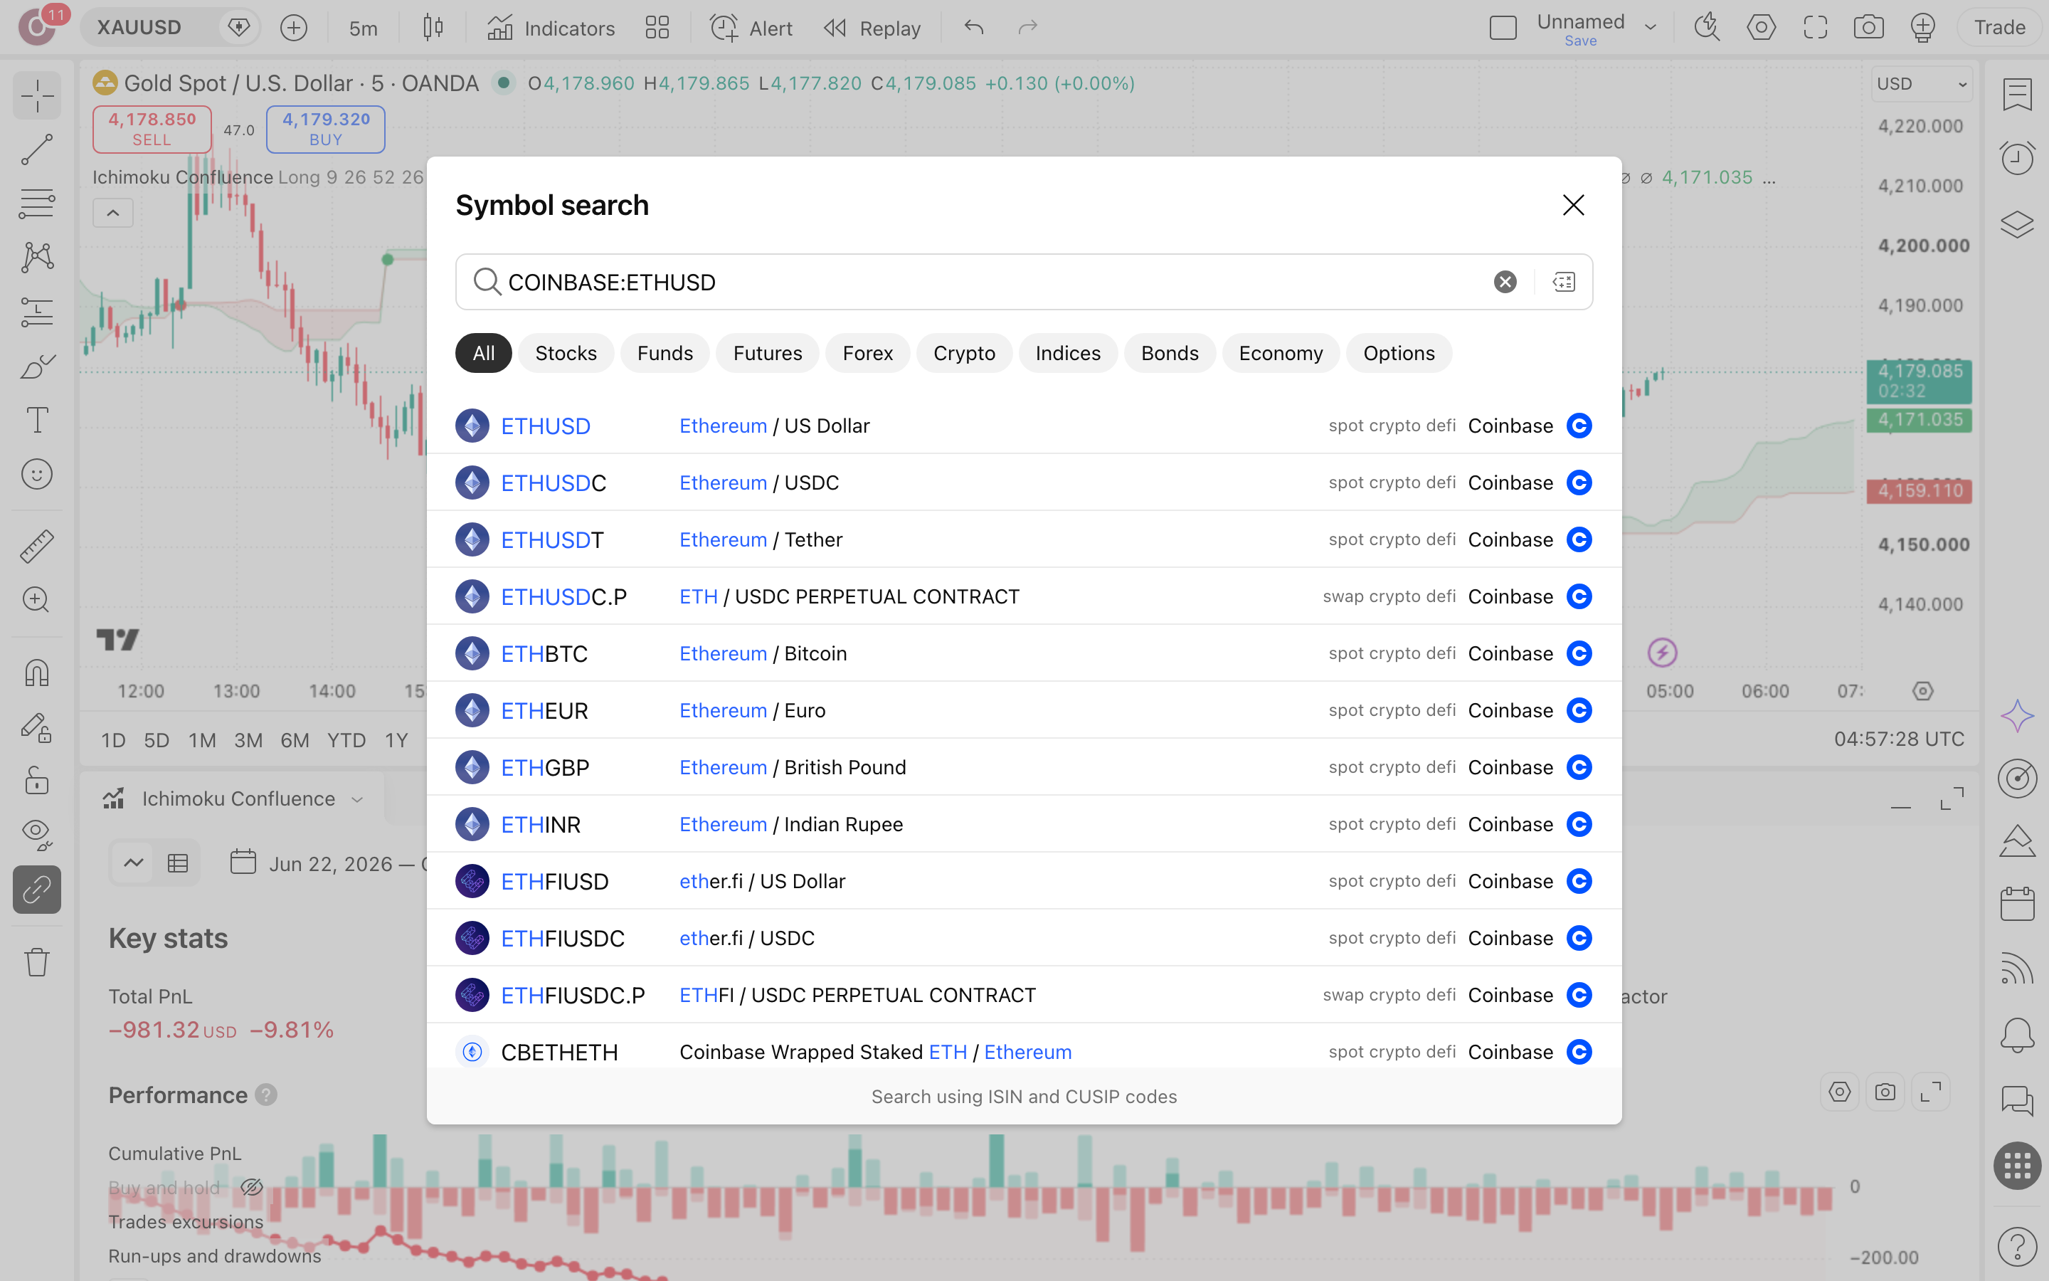The height and width of the screenshot is (1281, 2049).
Task: Open the layout setup grid icon
Action: tap(657, 28)
